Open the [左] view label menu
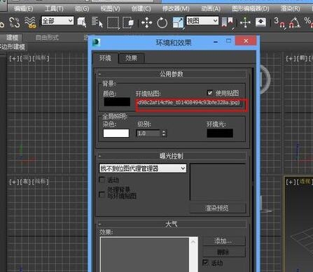 [26, 182]
